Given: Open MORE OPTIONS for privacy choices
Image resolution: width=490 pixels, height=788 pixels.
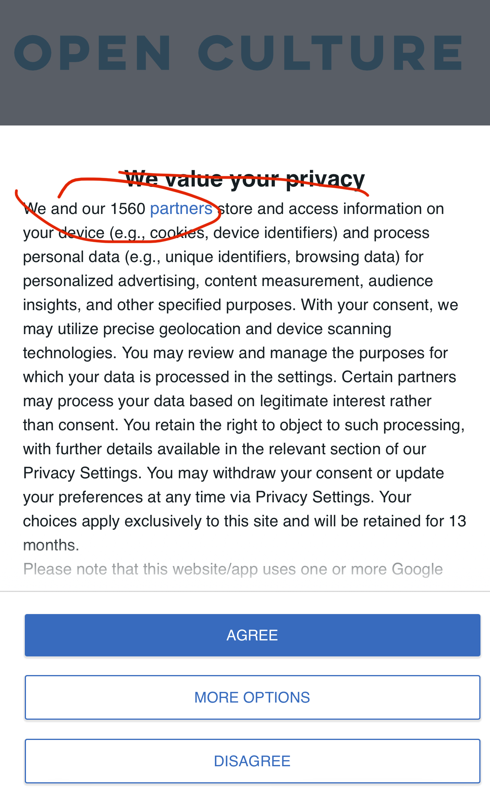Looking at the screenshot, I should point(252,697).
